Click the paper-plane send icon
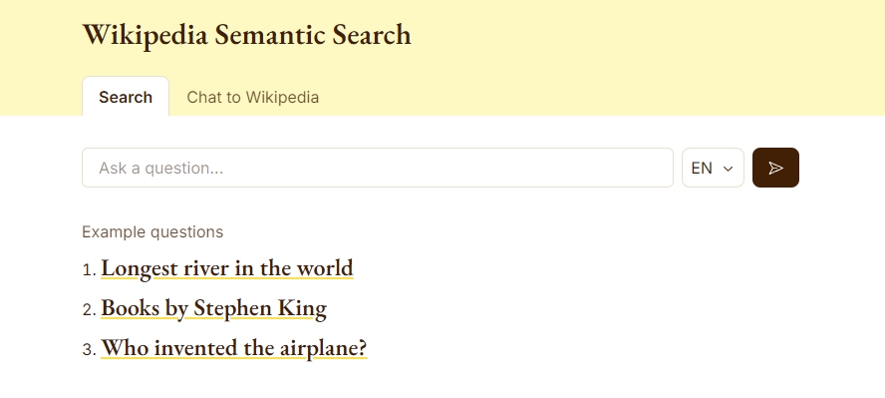 tap(775, 168)
